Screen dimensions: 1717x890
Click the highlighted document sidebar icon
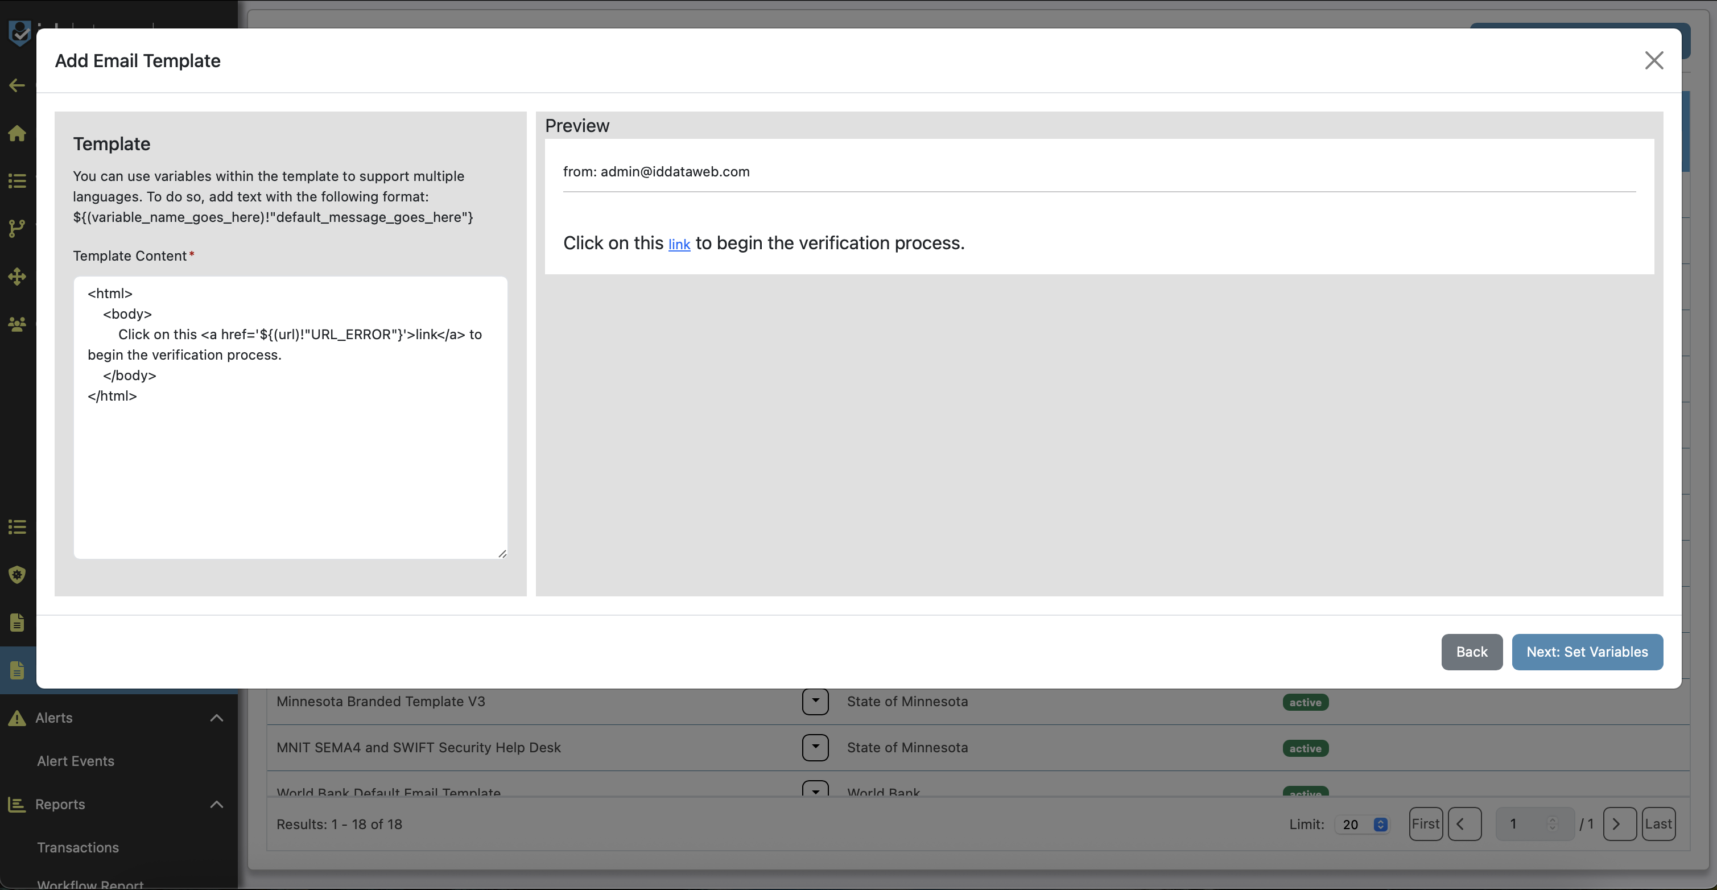pos(17,670)
